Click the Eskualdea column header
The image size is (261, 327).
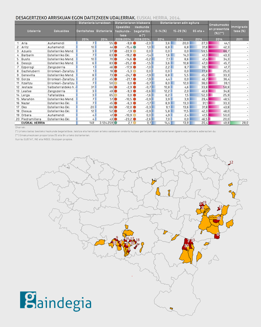[x=61, y=31]
